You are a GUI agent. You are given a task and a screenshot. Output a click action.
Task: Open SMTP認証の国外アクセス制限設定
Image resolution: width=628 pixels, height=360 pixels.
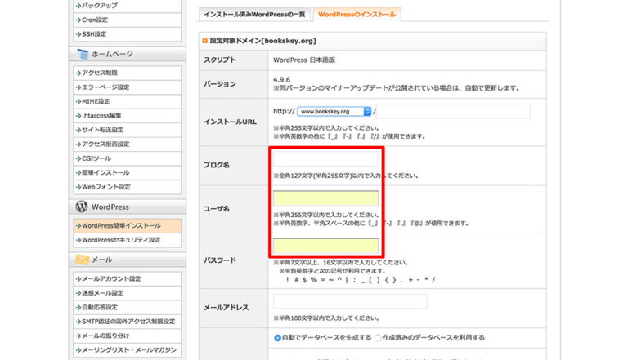pyautogui.click(x=128, y=322)
